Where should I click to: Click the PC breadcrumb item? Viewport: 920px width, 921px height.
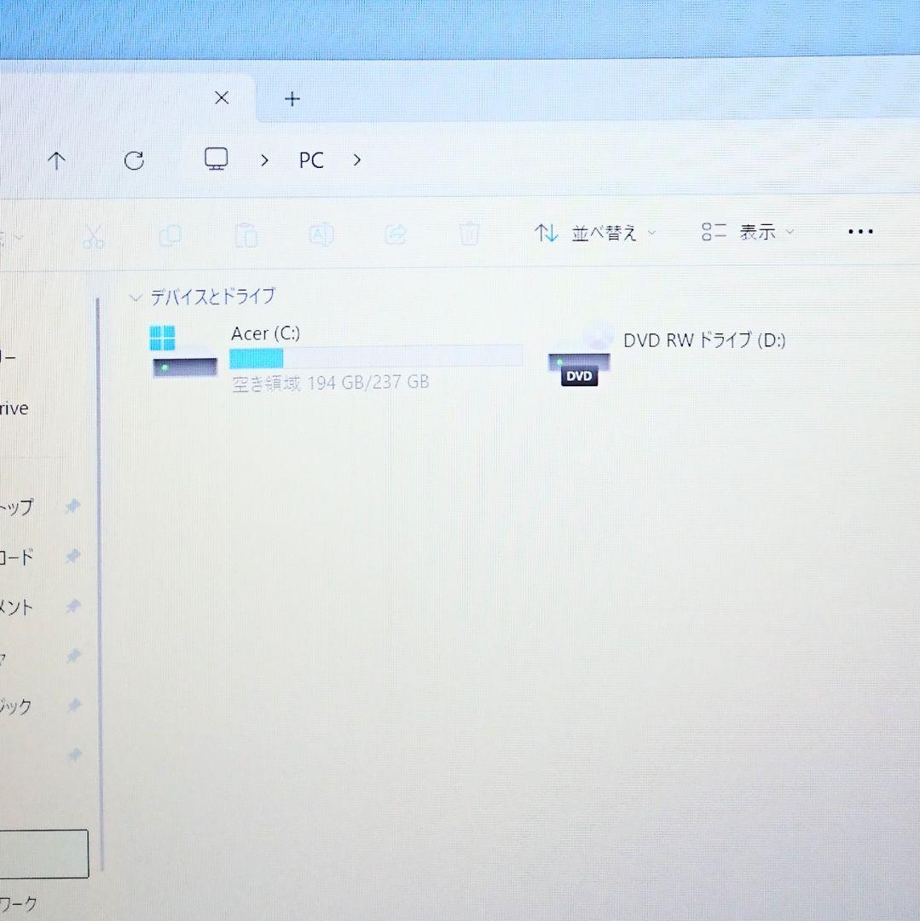pos(310,159)
